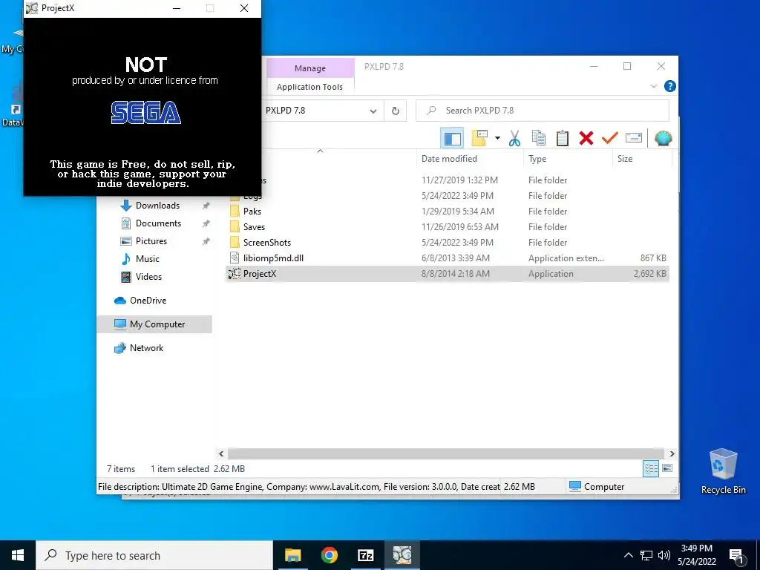Click 'Application exten...' type cell

tap(566, 258)
